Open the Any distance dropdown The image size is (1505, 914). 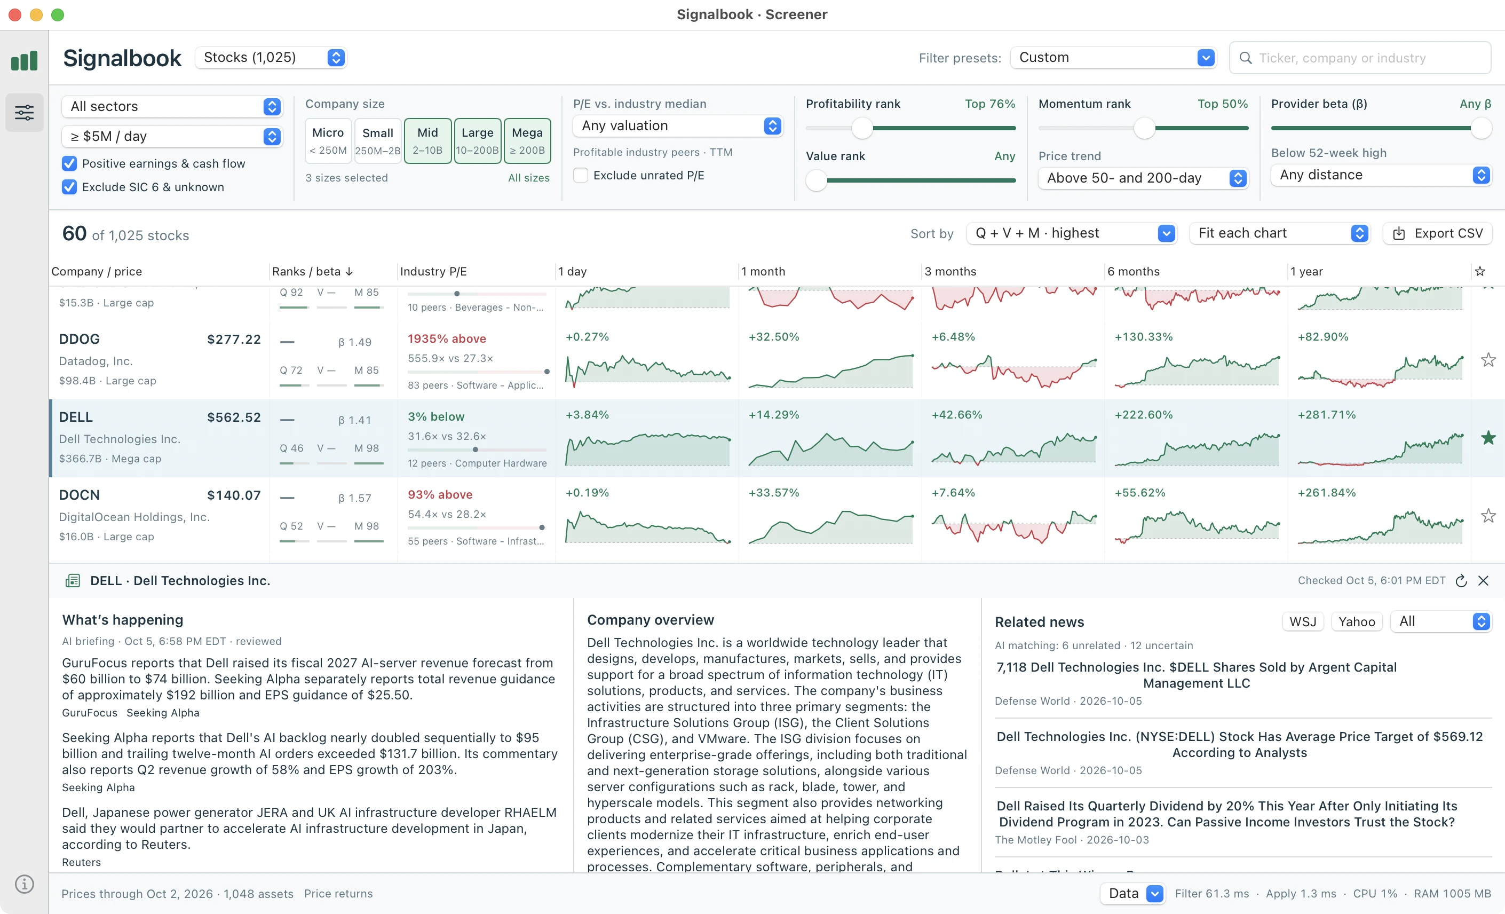click(x=1381, y=175)
